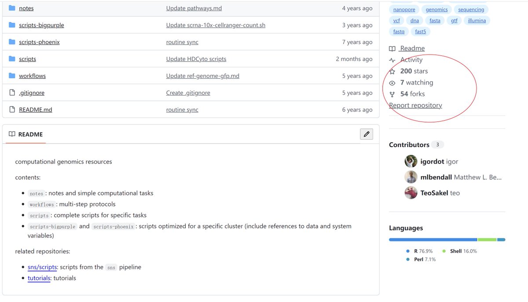Click the scripts-phoenix folder icon
Viewport: 528px width, 302px height.
[x=12, y=42]
